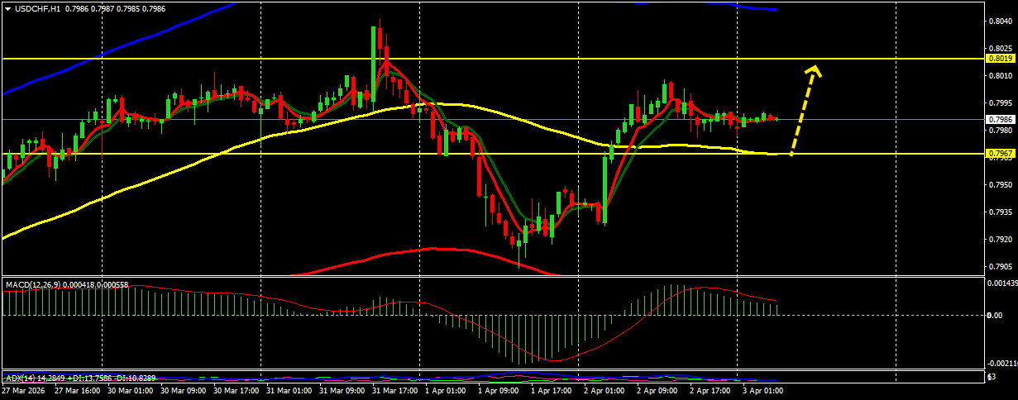1018x400 pixels.
Task: Click the 2 Apr 17:00 time label
Action: 710,390
